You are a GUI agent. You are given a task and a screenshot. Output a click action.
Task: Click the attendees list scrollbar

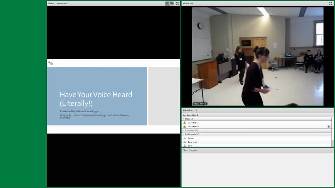(333, 132)
